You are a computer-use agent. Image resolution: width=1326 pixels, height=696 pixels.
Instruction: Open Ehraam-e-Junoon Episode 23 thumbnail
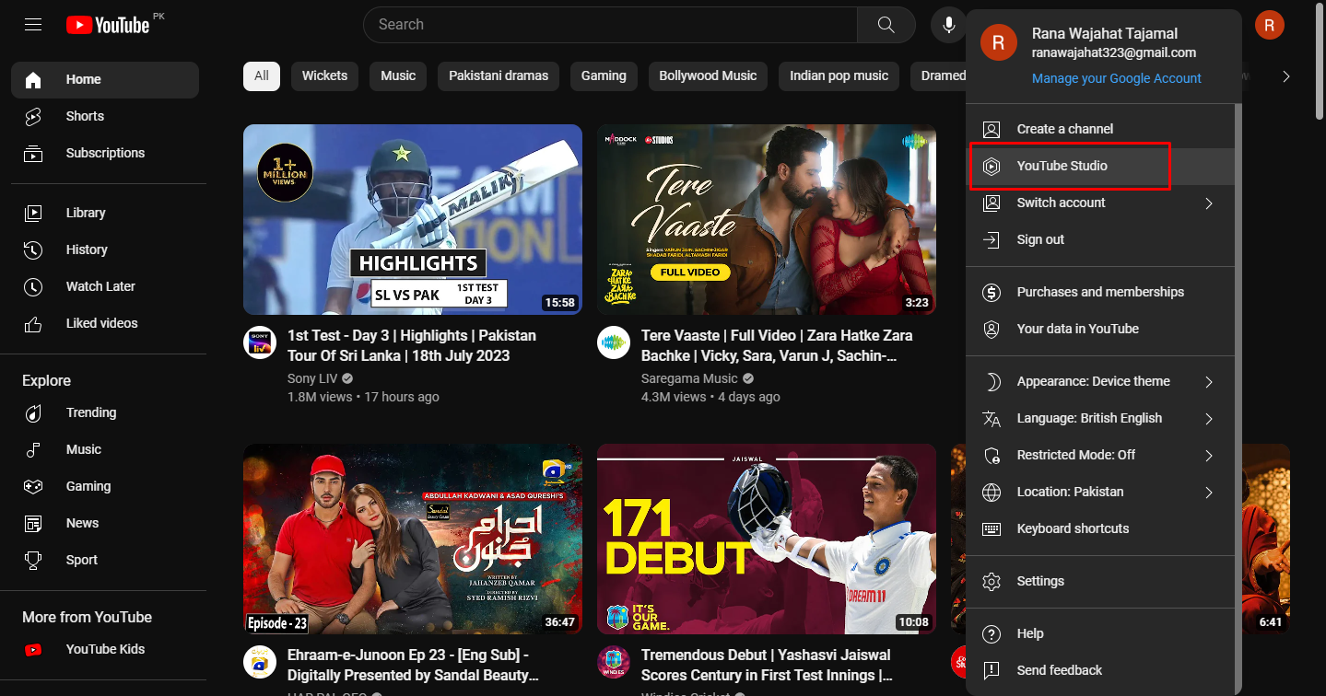pos(413,539)
